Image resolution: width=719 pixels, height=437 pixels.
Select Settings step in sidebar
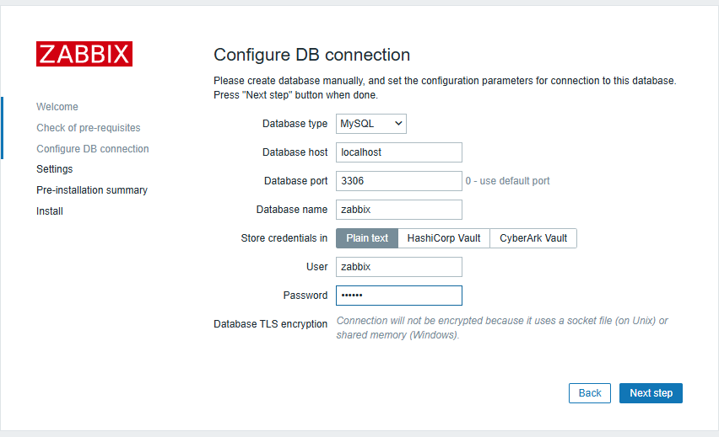[x=55, y=169]
